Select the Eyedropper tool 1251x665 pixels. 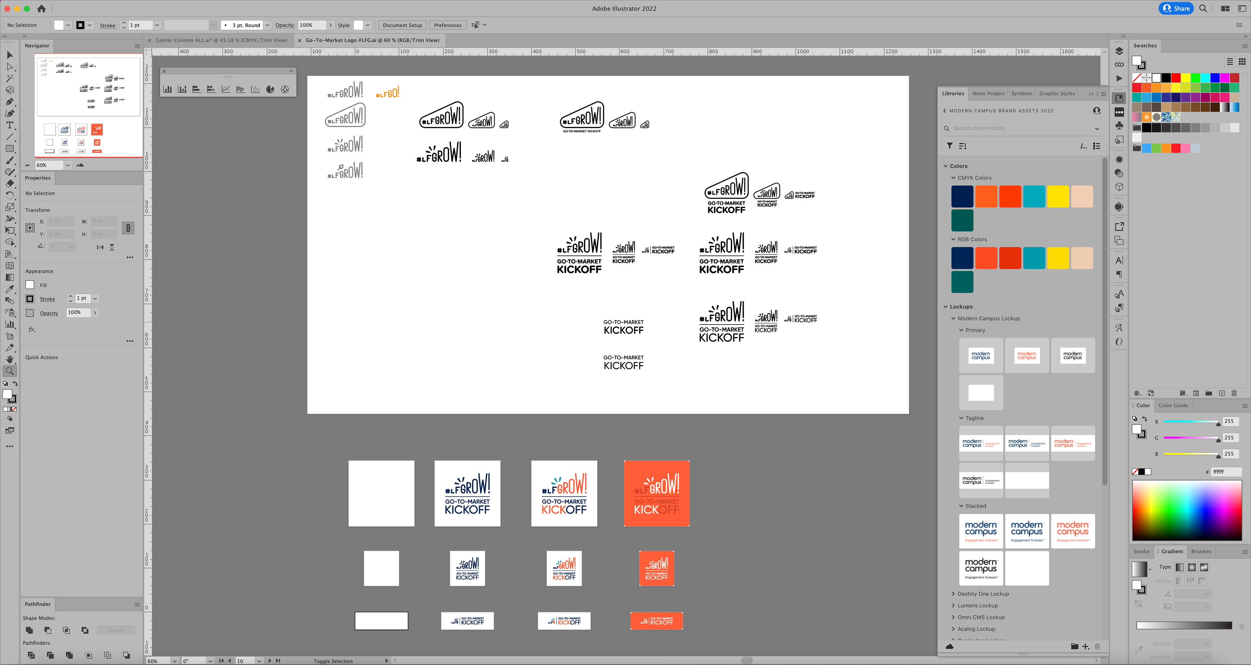click(x=10, y=289)
